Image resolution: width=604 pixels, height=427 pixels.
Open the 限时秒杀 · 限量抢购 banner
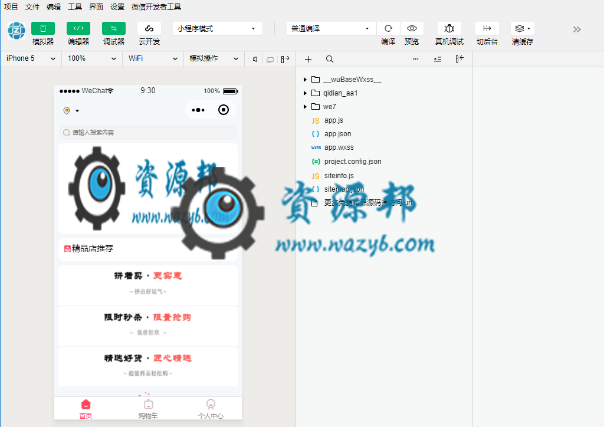[x=148, y=326]
